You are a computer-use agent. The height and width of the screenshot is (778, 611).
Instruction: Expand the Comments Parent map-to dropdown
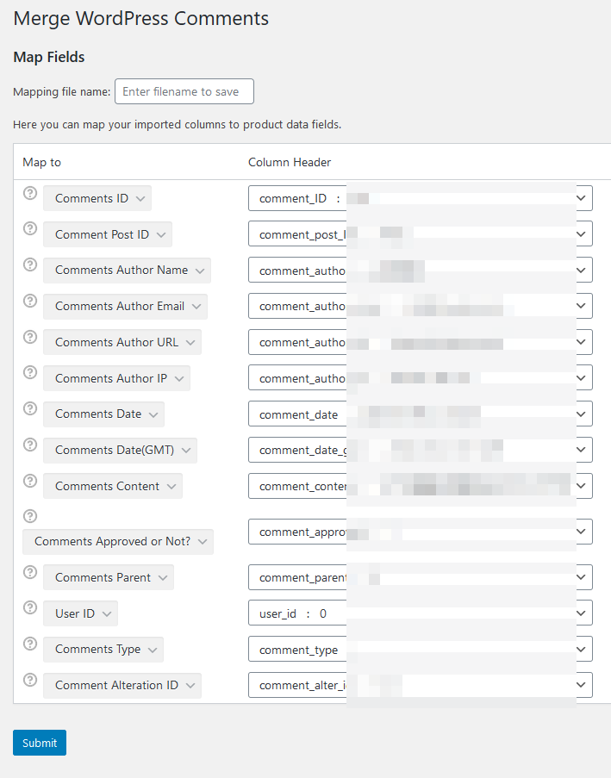(109, 577)
